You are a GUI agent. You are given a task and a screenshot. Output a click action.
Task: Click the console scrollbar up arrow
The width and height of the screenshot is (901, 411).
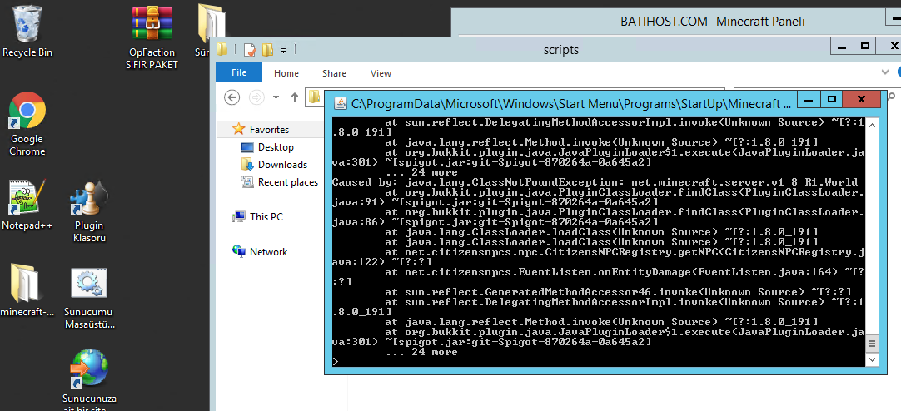(872, 124)
